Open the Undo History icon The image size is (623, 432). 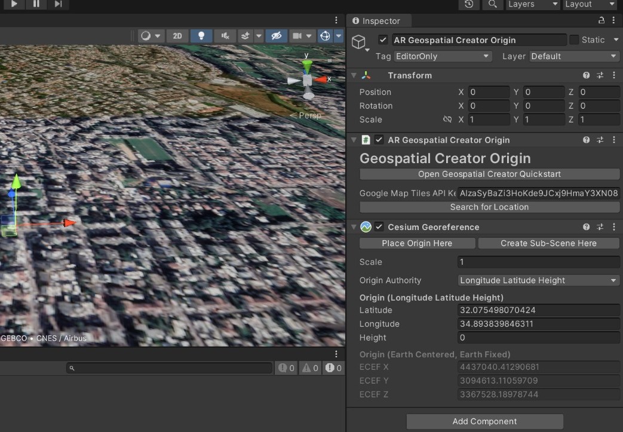[x=469, y=4]
